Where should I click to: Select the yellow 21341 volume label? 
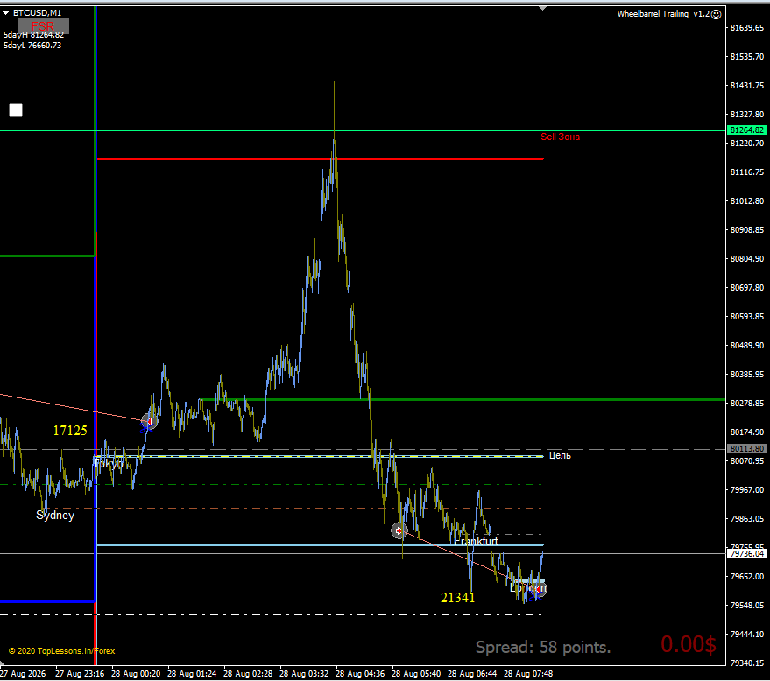[457, 597]
